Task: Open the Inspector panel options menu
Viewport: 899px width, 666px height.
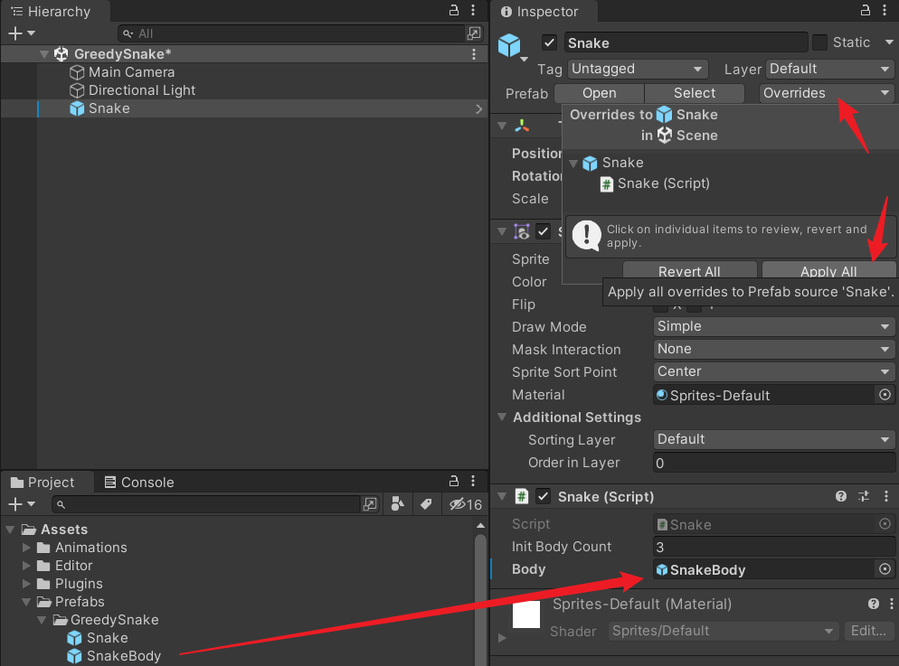Action: click(x=885, y=10)
